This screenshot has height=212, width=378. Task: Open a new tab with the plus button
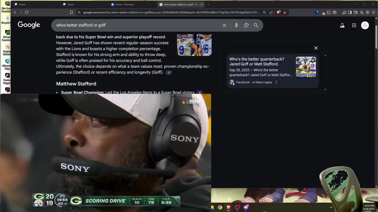[x=209, y=4]
